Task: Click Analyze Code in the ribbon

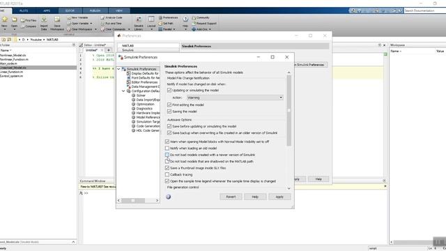Action: [111, 17]
